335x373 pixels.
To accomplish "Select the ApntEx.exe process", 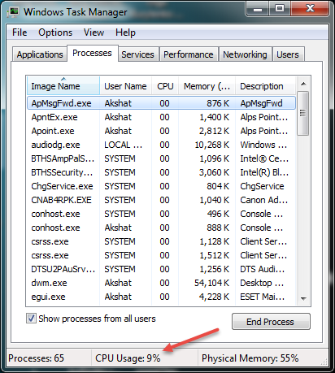I will pyautogui.click(x=161, y=117).
